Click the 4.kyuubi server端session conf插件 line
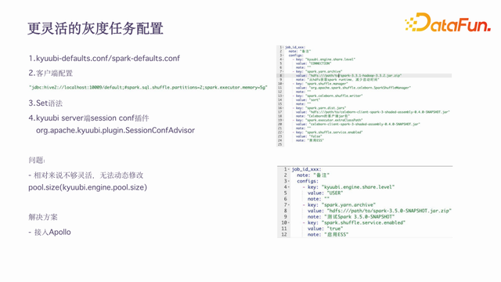Image resolution: width=501 pixels, height=282 pixels. 88,118
